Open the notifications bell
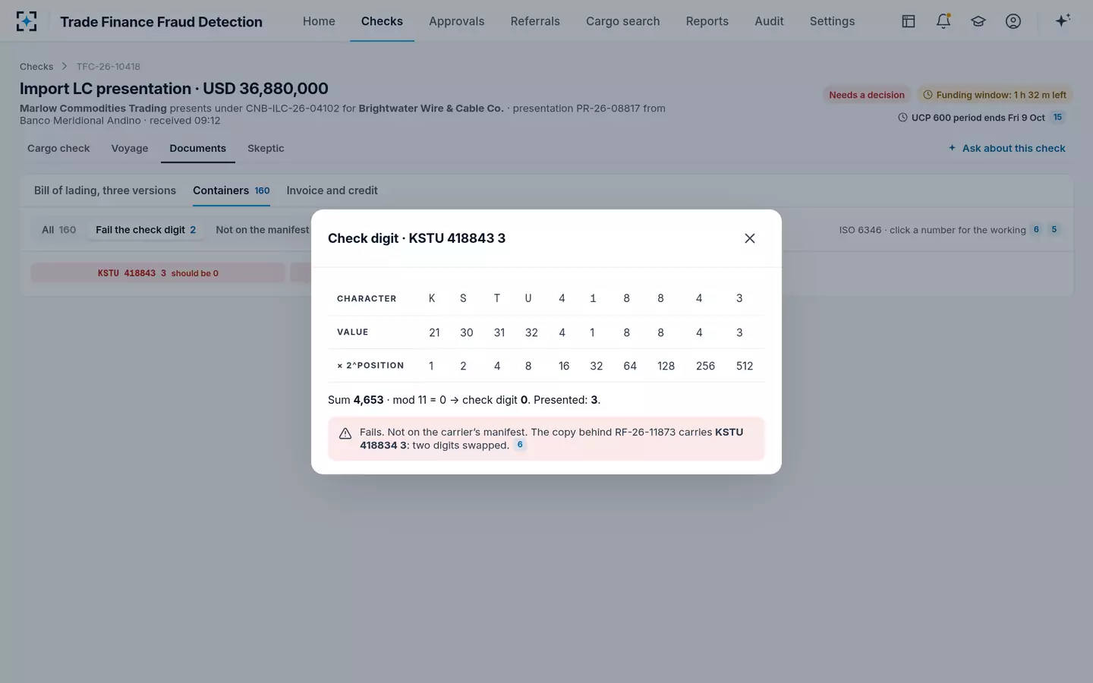The image size is (1093, 683). click(943, 21)
